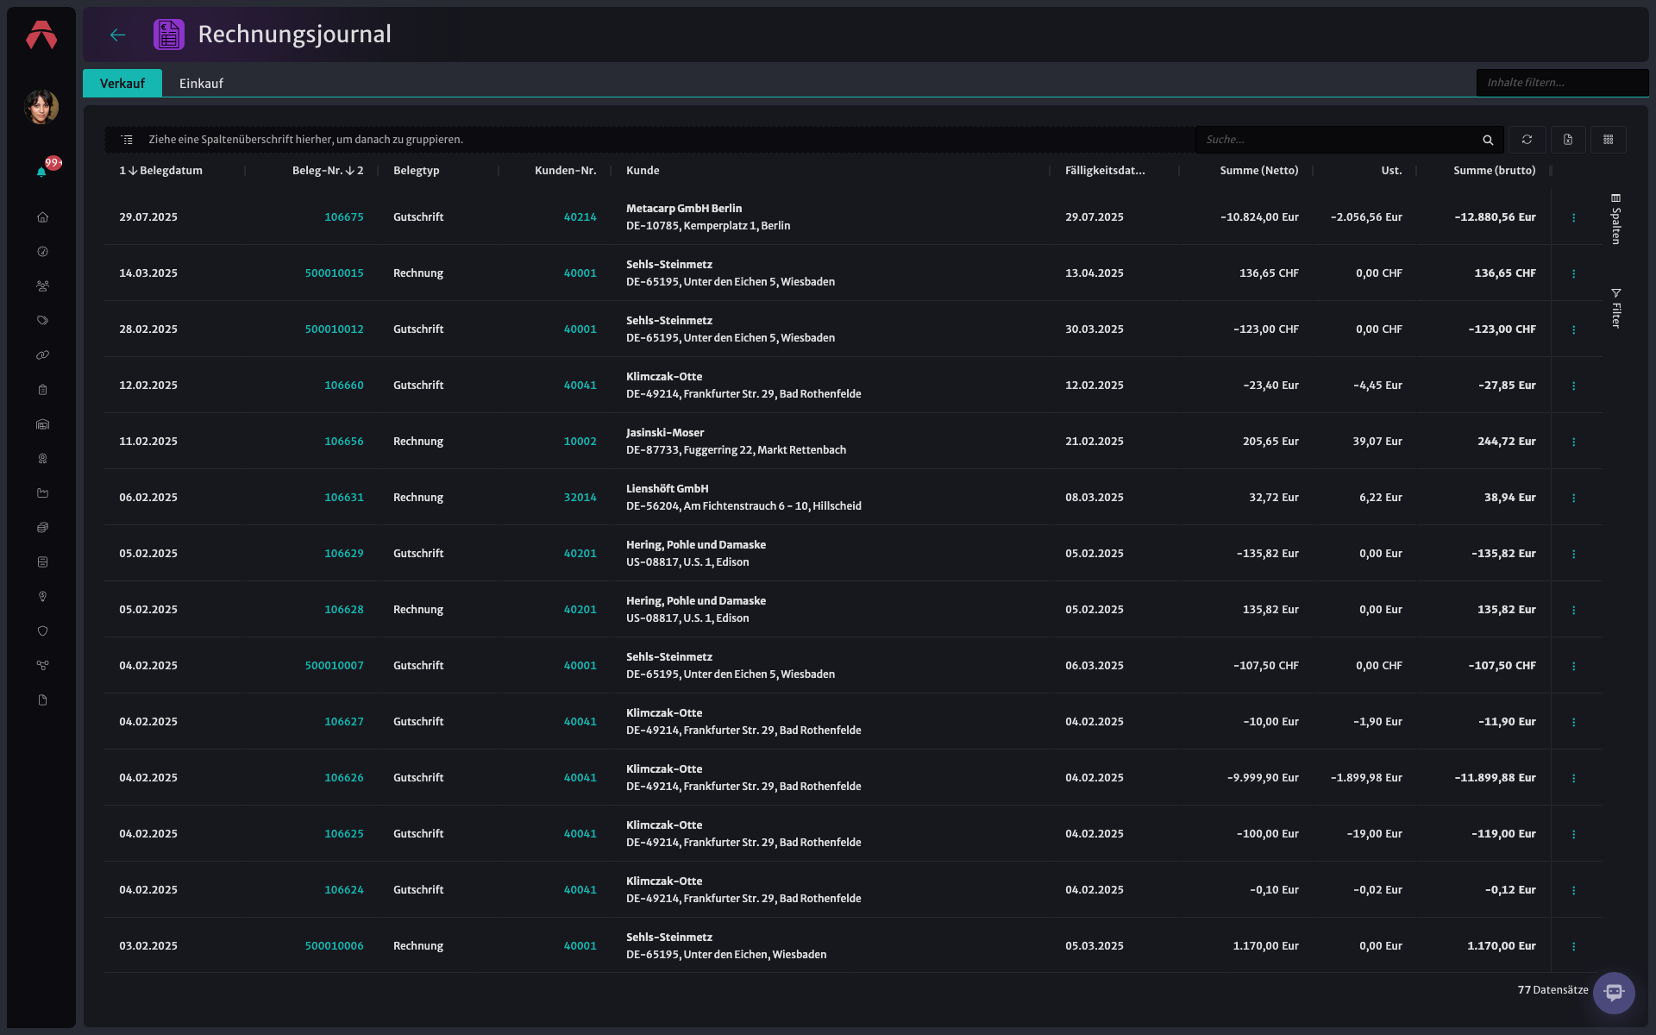This screenshot has height=1035, width=1656.
Task: Expand the Spalten side panel
Action: click(1616, 219)
